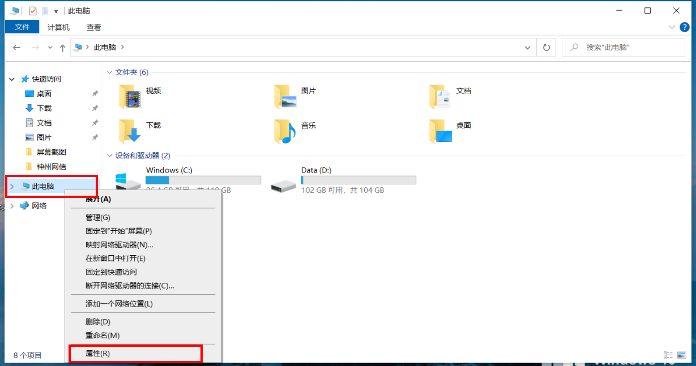
Task: Refresh the 此电脑 view
Action: (546, 48)
